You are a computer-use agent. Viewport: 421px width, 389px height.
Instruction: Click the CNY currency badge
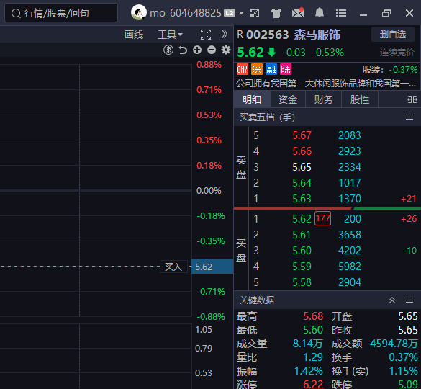coord(243,69)
